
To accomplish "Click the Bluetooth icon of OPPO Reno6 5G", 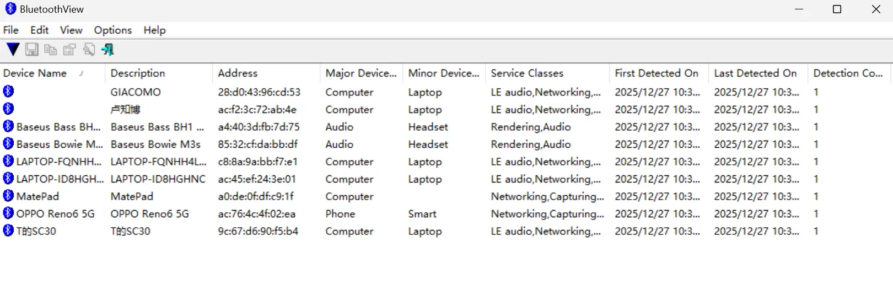I will (8, 213).
